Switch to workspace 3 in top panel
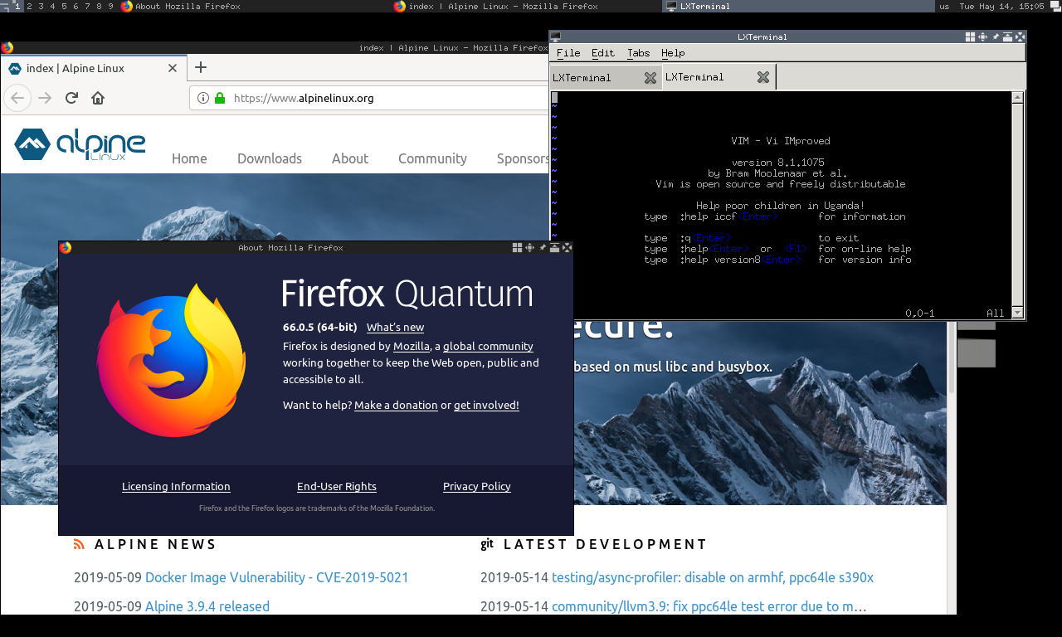 [41, 6]
